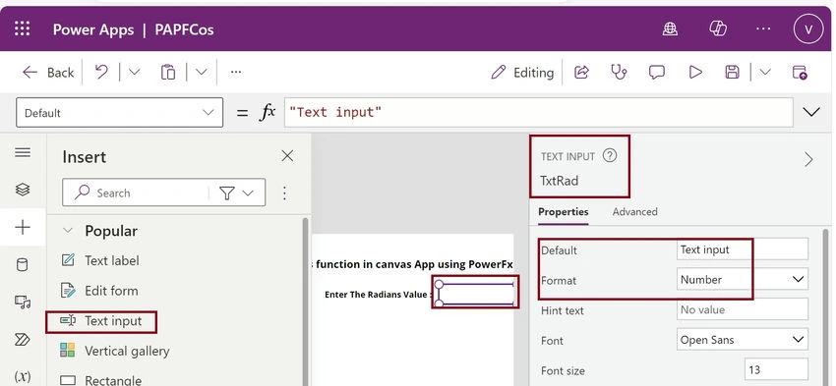Open the Data cylinder icon
This screenshot has width=836, height=386.
pos(23,264)
